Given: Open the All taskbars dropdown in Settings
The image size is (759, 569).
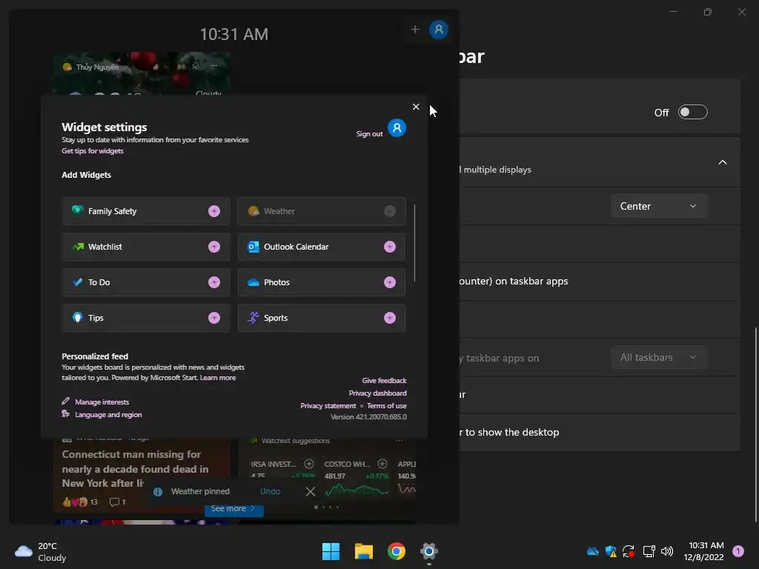Looking at the screenshot, I should [659, 358].
